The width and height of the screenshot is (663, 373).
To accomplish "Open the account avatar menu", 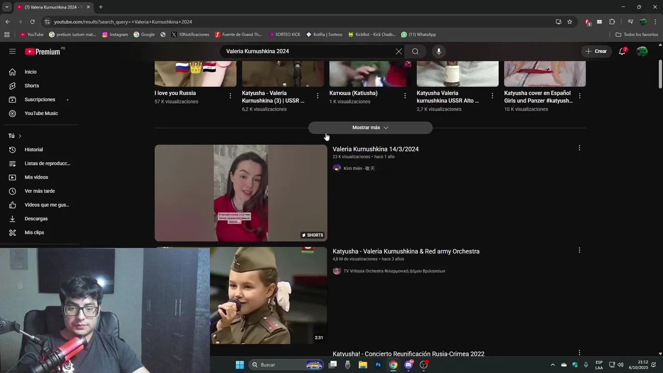I will 642,51.
